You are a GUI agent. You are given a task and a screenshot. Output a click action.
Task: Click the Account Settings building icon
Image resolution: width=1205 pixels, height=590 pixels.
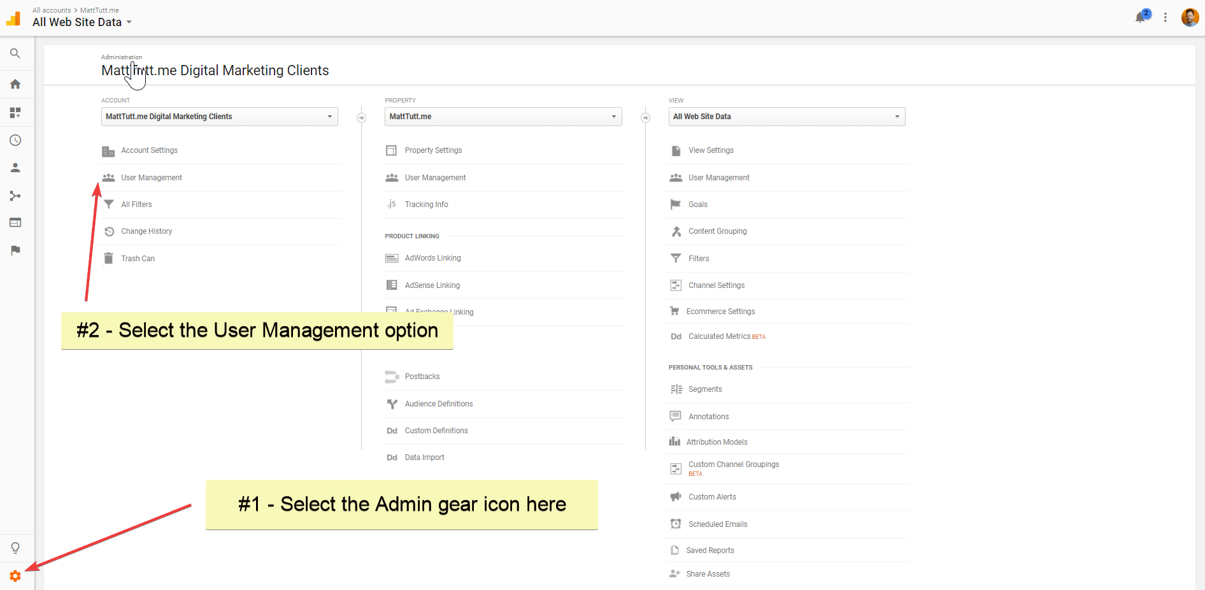click(x=108, y=151)
